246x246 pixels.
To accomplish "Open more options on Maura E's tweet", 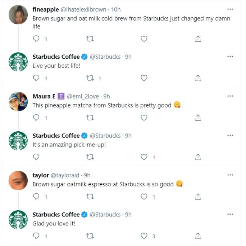I will [x=230, y=96].
